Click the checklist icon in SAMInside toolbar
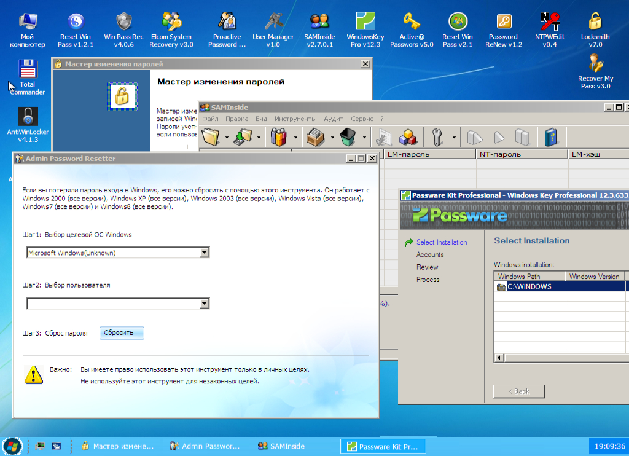The image size is (629, 456). click(x=384, y=137)
